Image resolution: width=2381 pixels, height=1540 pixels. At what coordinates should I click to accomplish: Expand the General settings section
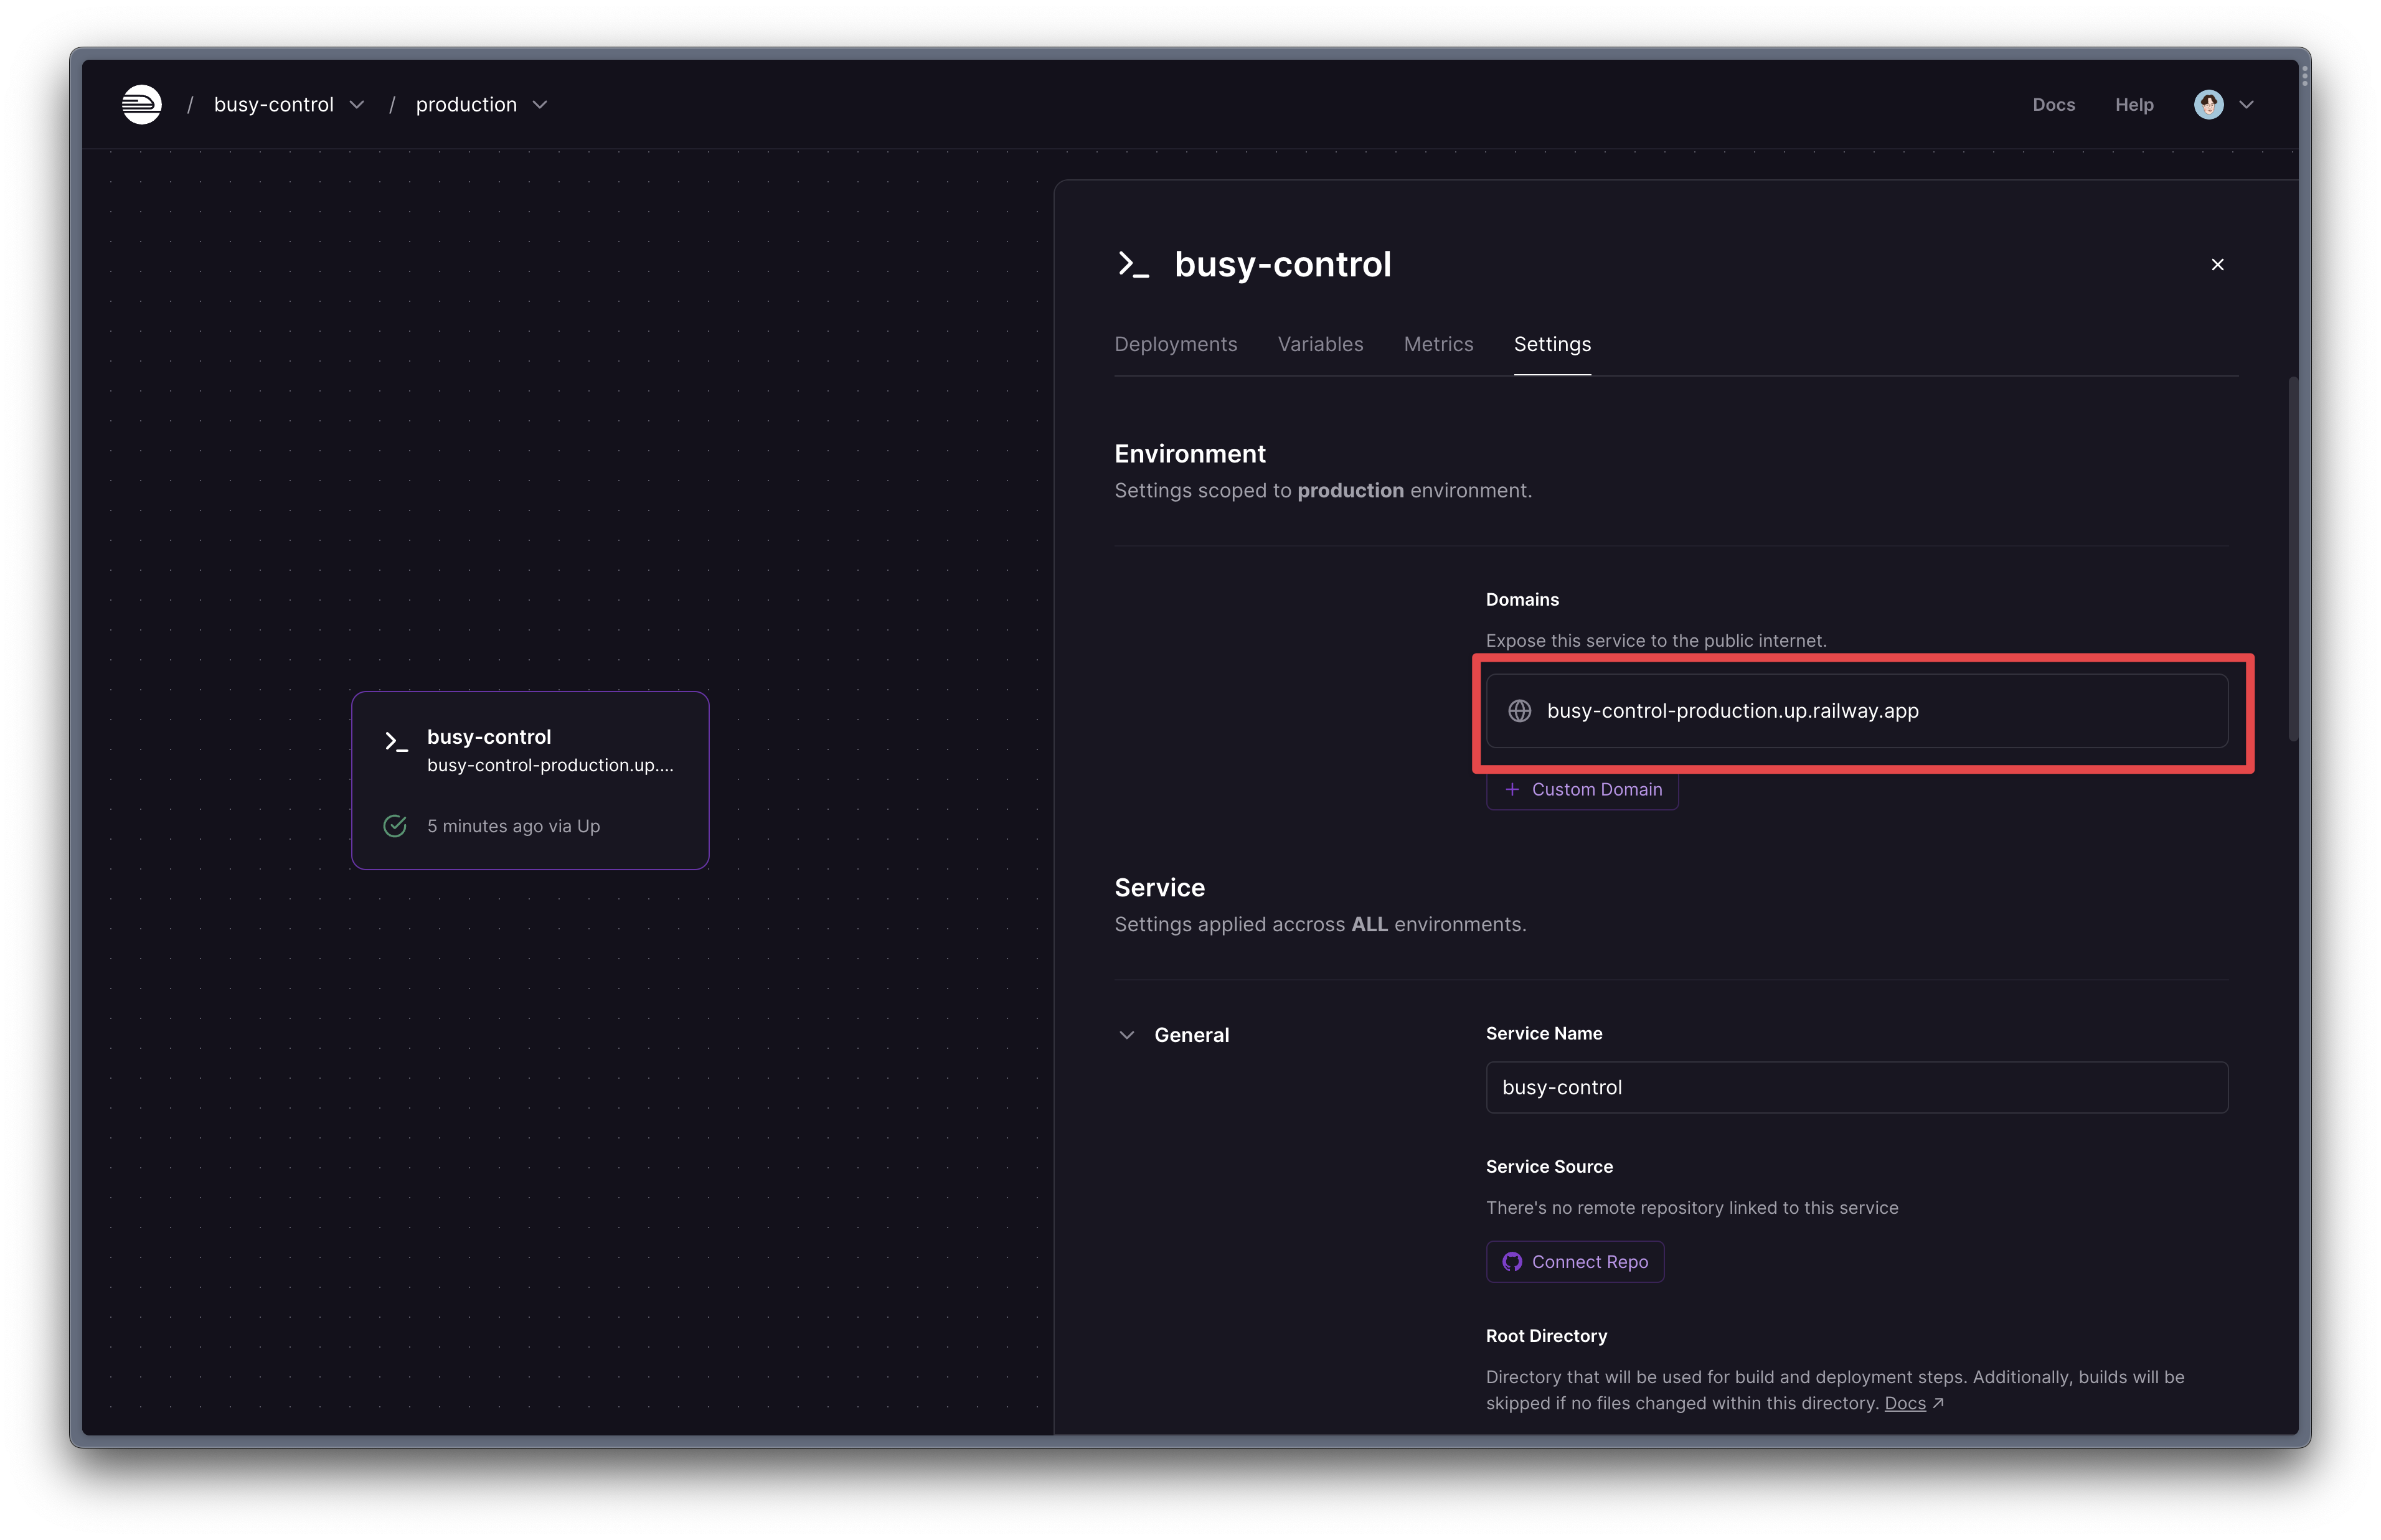pos(1126,1033)
